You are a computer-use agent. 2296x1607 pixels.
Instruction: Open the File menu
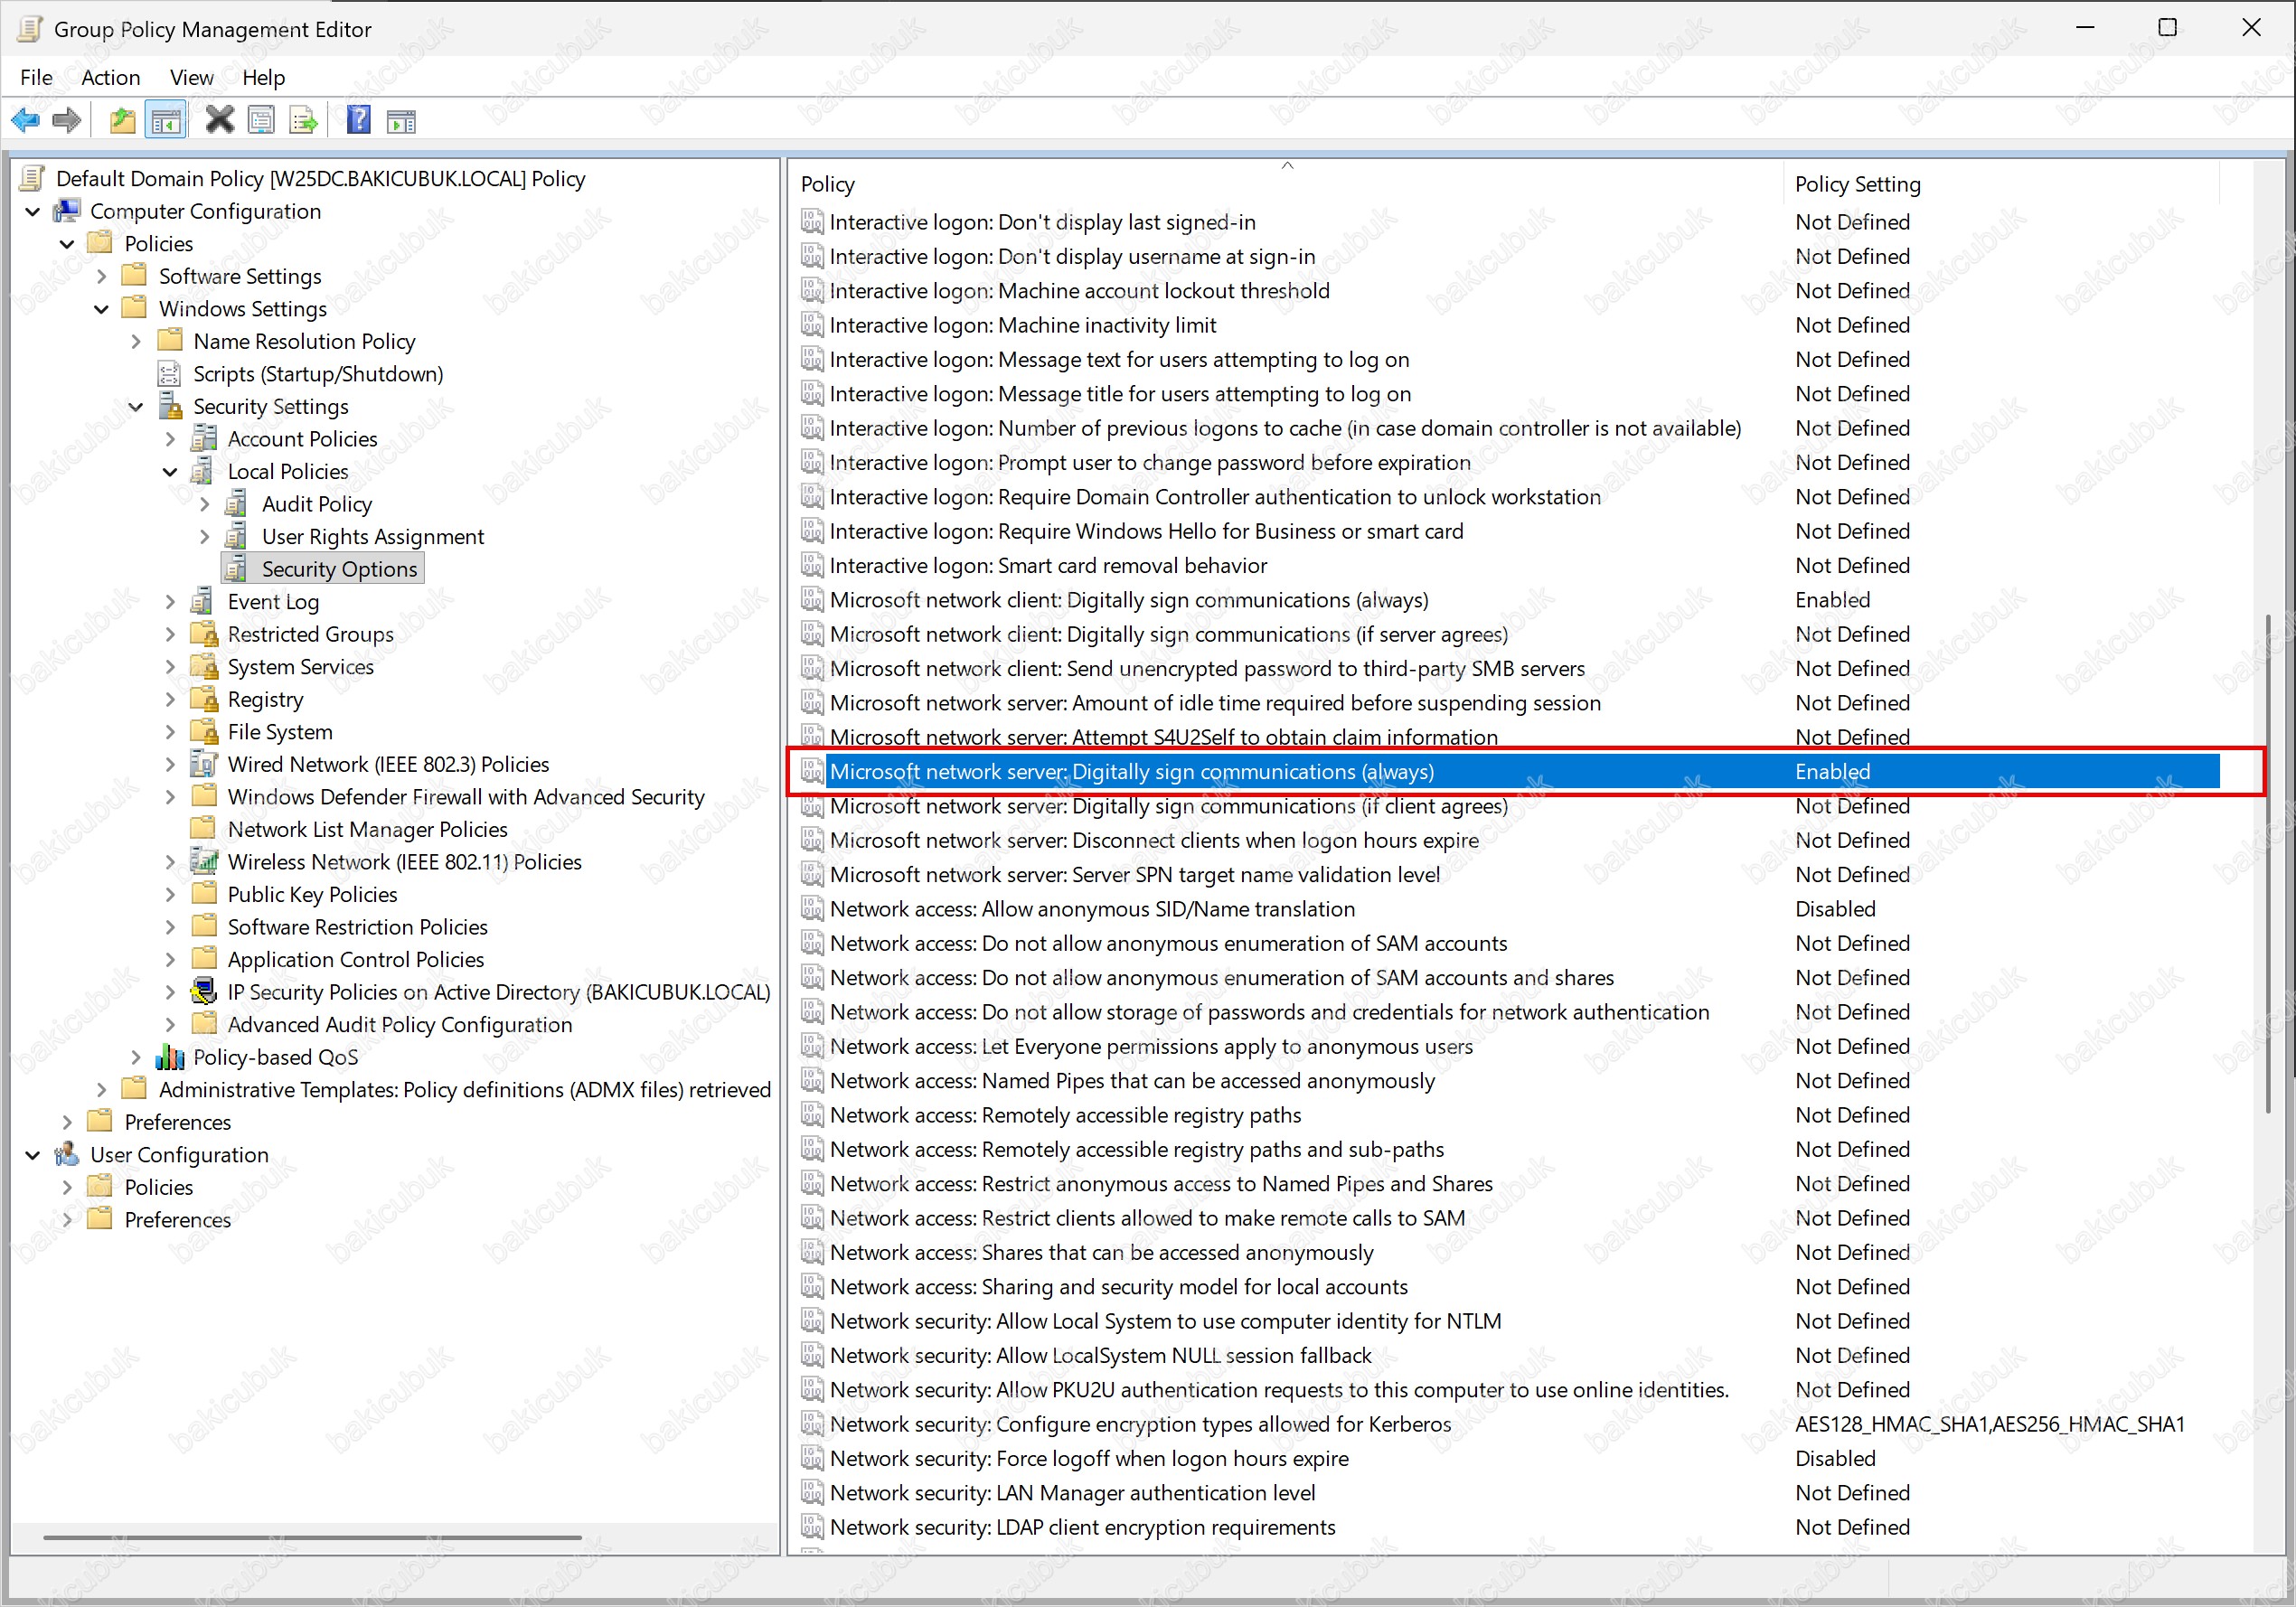point(36,77)
